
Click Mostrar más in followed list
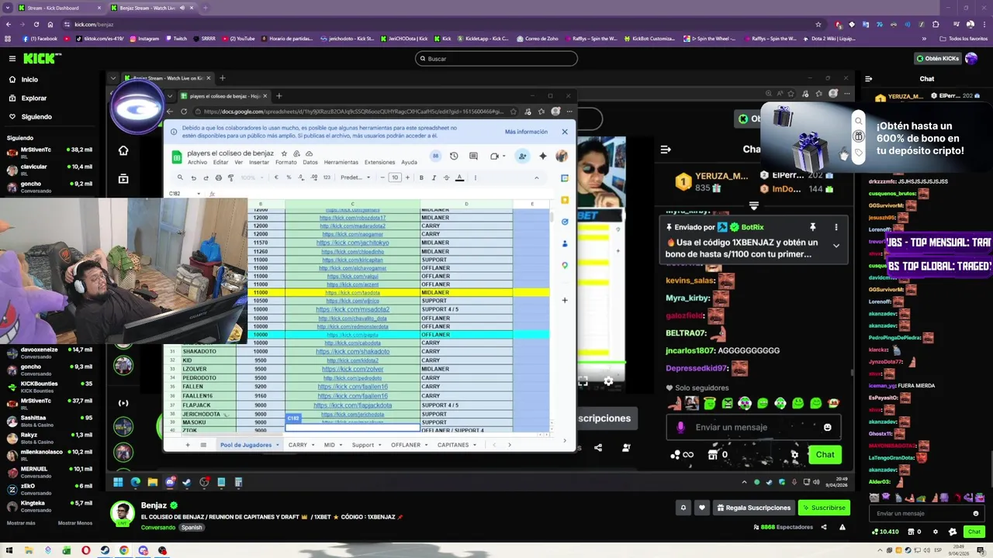pos(21,523)
